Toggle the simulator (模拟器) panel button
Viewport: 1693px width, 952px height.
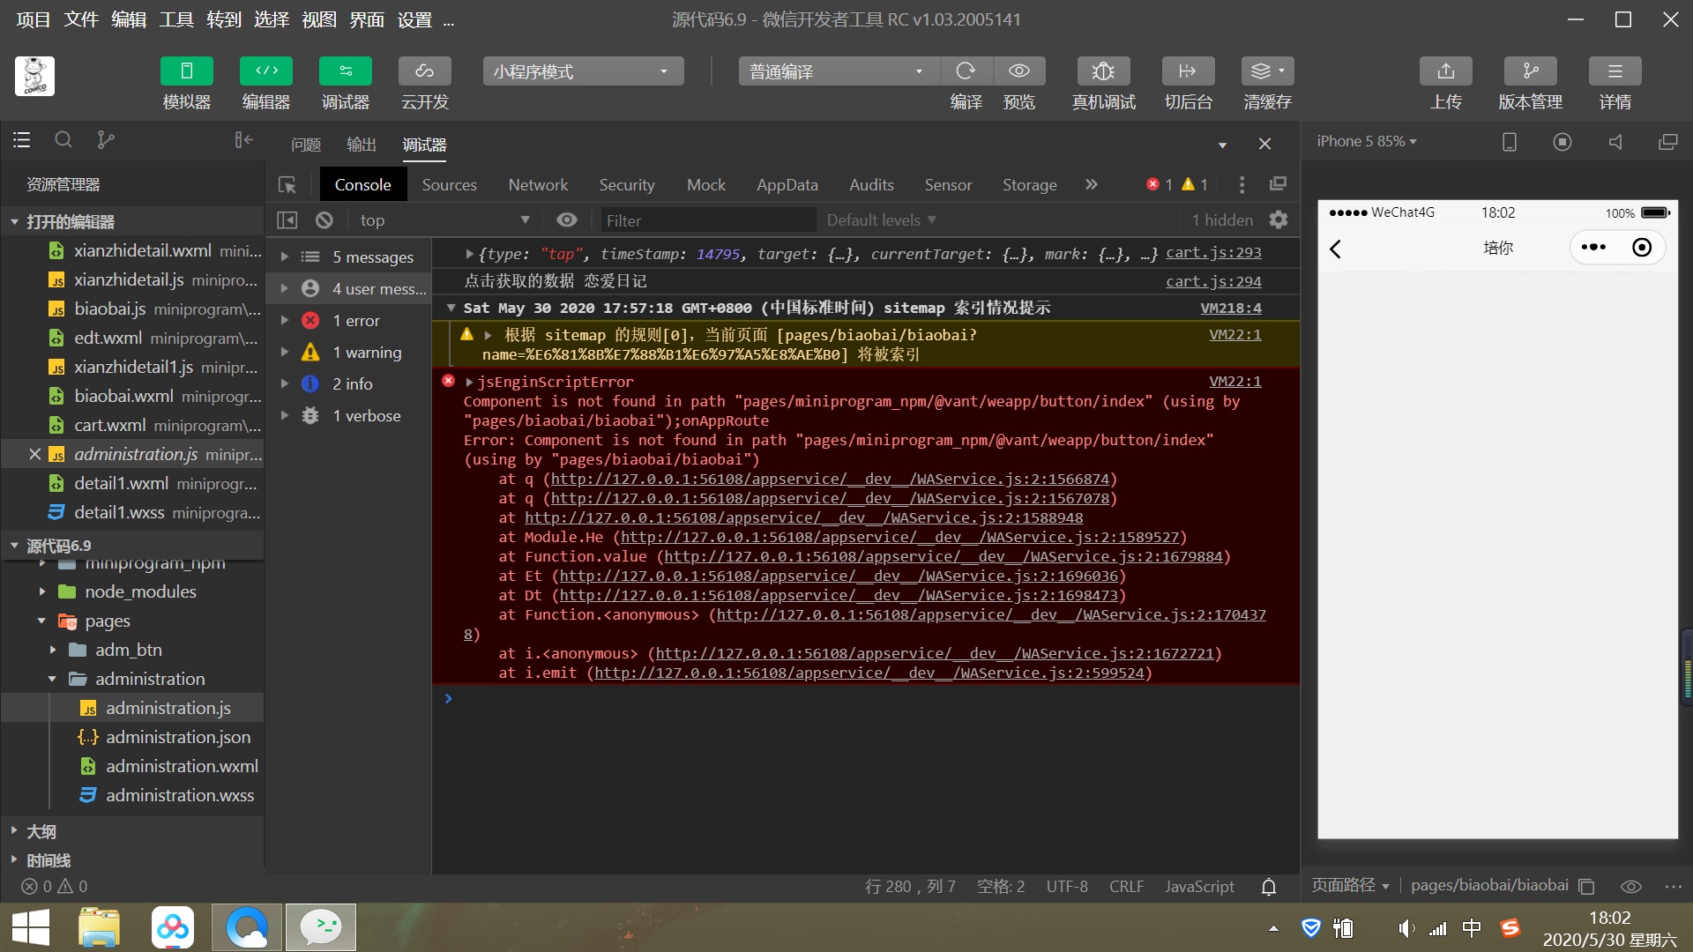pos(186,71)
